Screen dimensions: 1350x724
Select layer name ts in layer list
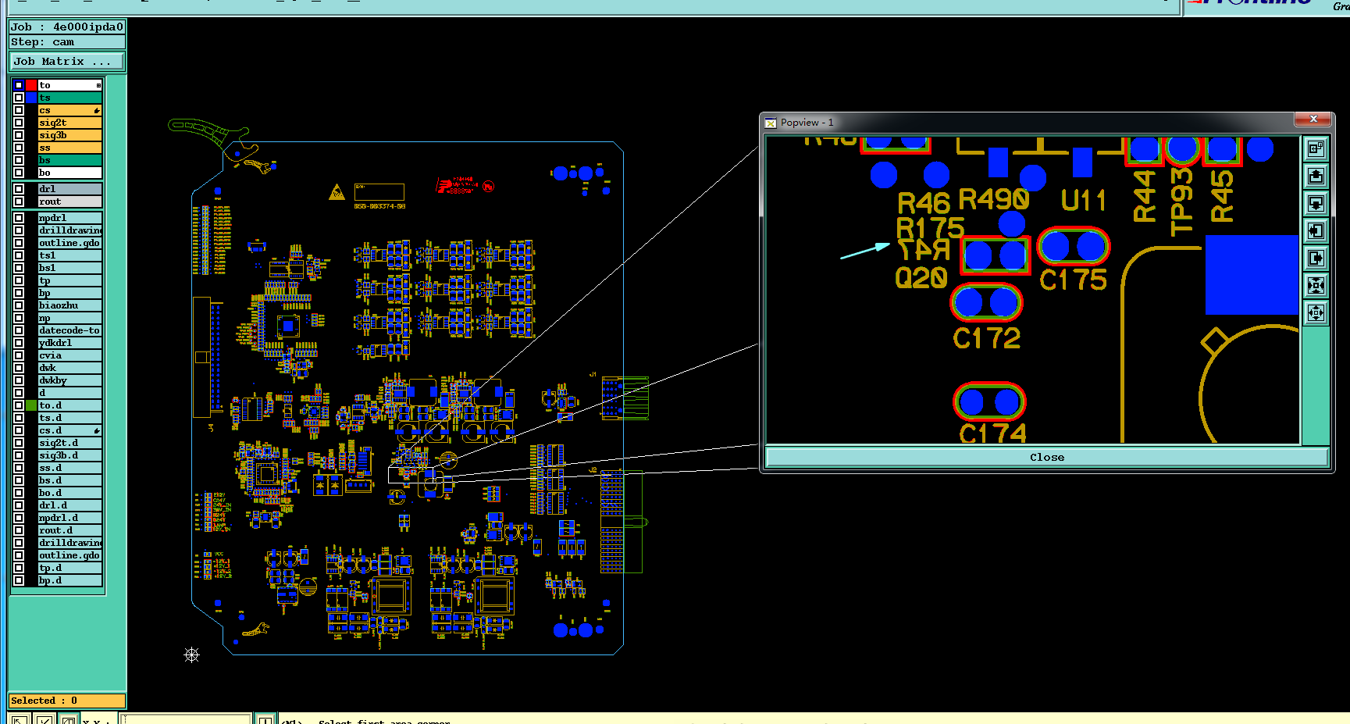click(70, 98)
